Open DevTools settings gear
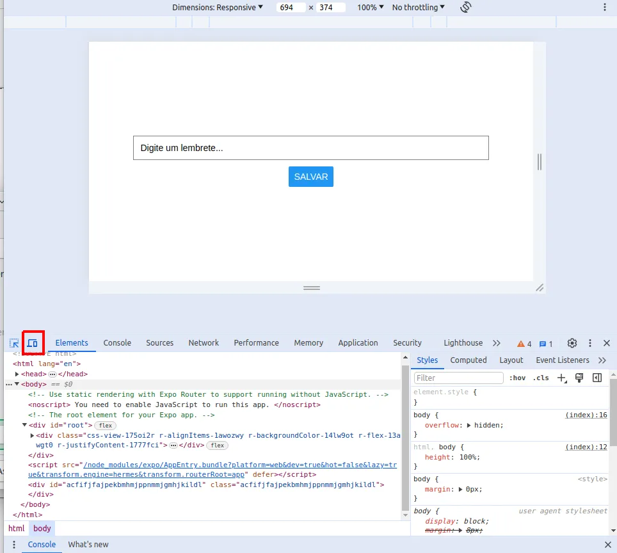The height and width of the screenshot is (553, 617). (572, 343)
